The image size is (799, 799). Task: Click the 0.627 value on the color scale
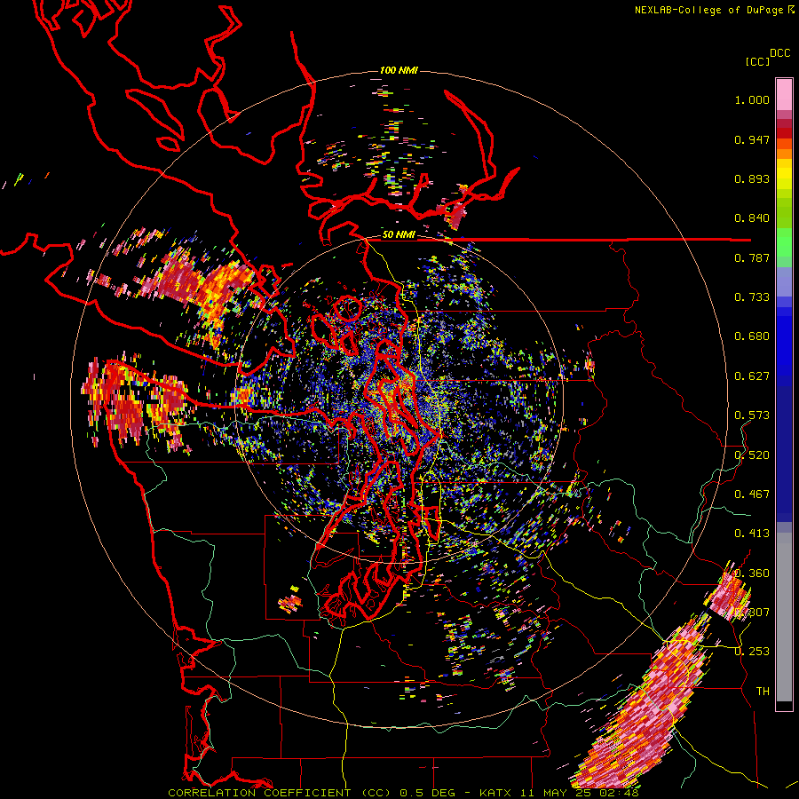(x=752, y=376)
